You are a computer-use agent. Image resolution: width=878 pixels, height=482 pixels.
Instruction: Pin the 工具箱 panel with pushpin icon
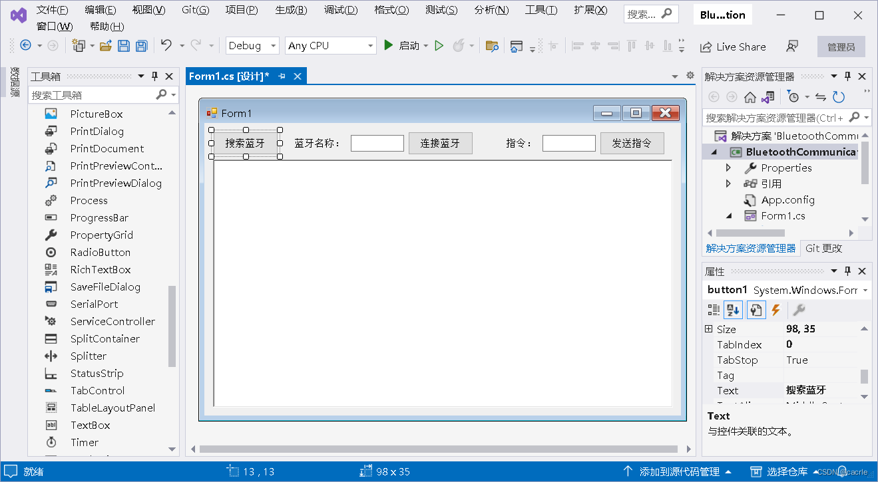click(x=155, y=76)
